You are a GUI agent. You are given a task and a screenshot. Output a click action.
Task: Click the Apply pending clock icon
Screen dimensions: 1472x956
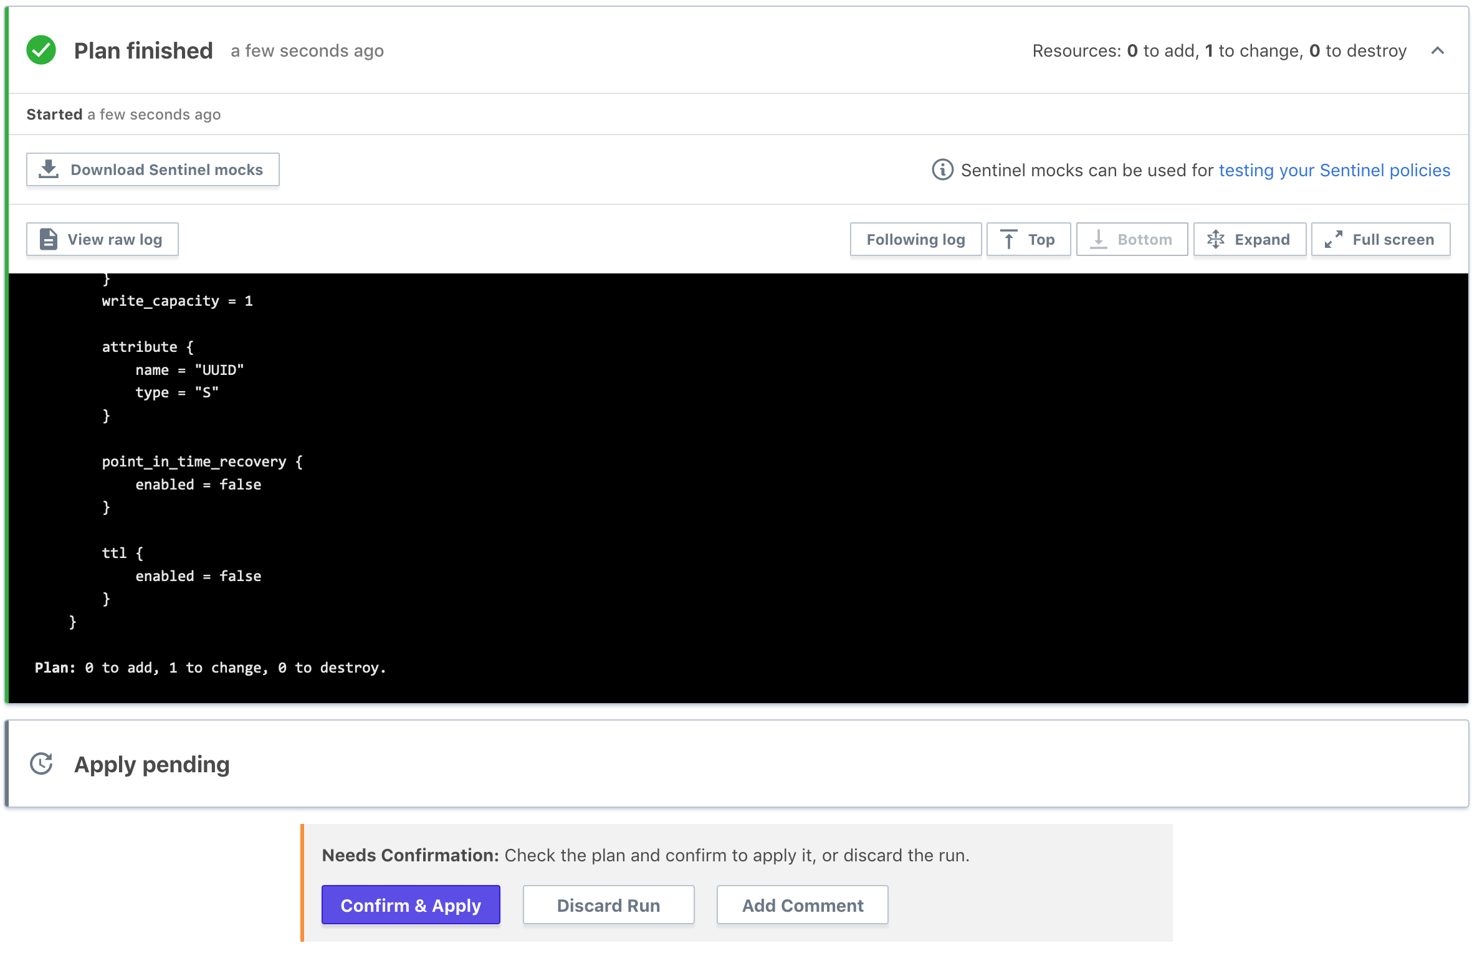[x=41, y=764]
